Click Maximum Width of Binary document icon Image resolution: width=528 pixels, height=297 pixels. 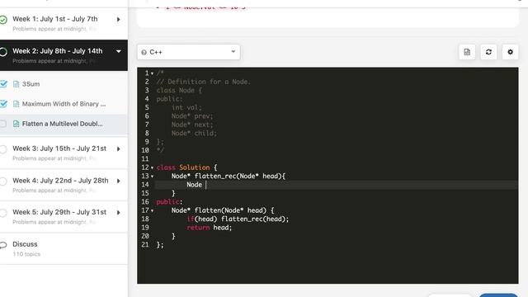coord(16,104)
